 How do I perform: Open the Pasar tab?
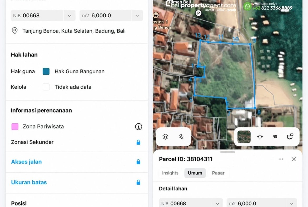click(218, 173)
